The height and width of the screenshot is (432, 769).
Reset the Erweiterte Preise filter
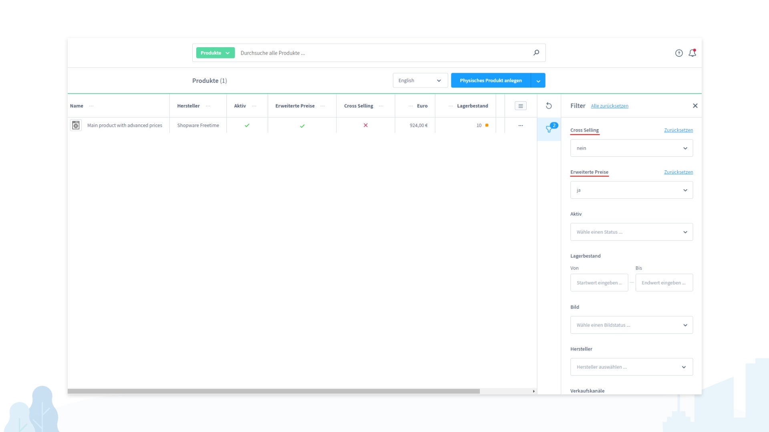point(678,172)
